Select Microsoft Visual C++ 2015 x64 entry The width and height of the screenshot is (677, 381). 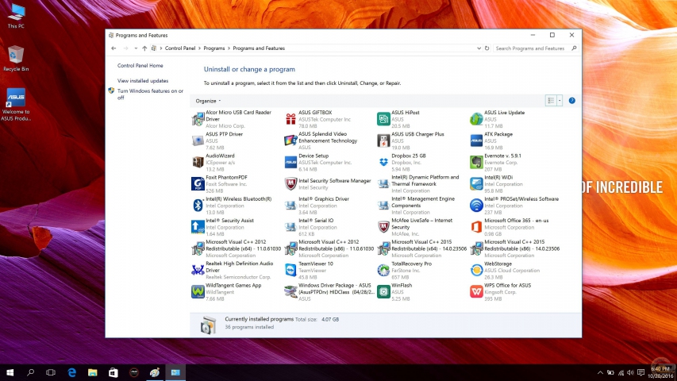point(421,248)
